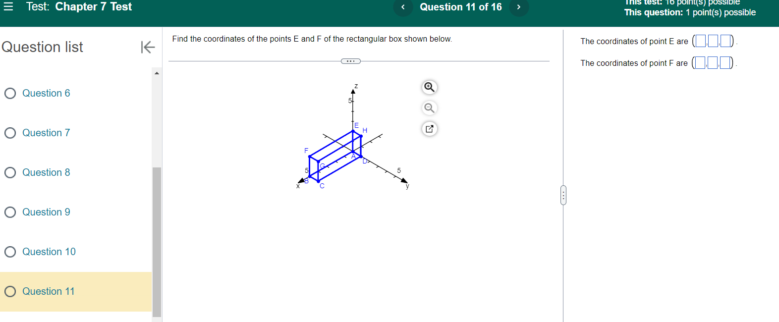This screenshot has width=779, height=322.
Task: Expand the question text ellipsis handle
Action: tap(351, 61)
